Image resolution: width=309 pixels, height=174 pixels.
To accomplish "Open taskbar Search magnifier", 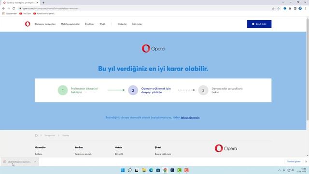I will coord(130,170).
